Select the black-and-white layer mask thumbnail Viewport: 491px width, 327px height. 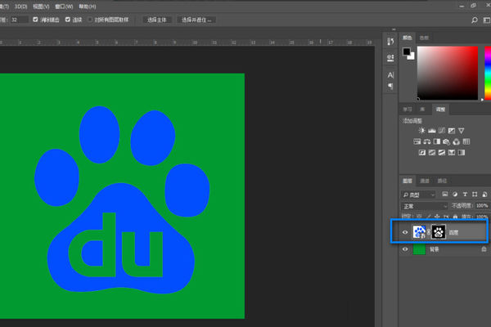coord(439,232)
